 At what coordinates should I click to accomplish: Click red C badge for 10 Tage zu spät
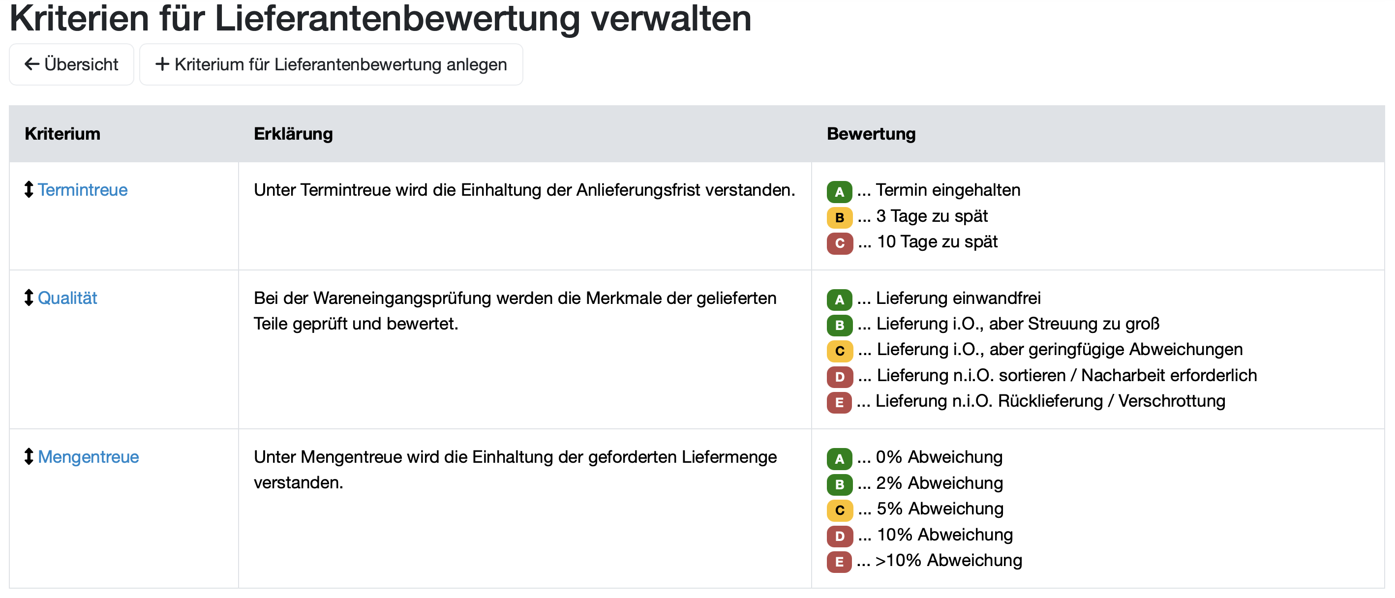(x=839, y=243)
